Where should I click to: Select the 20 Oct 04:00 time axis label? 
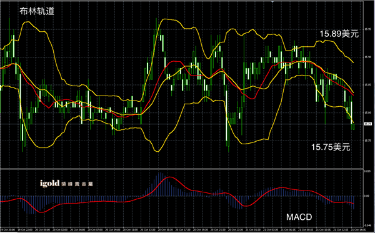(x=77, y=230)
